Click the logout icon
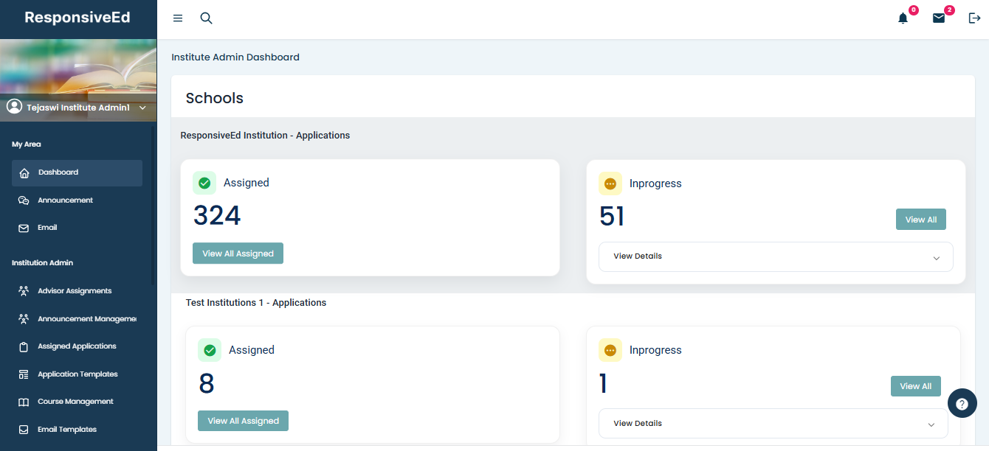The image size is (989, 451). 974,18
